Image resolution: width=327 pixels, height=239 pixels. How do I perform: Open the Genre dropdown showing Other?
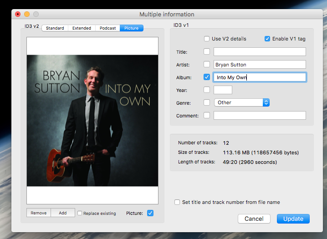(x=242, y=102)
